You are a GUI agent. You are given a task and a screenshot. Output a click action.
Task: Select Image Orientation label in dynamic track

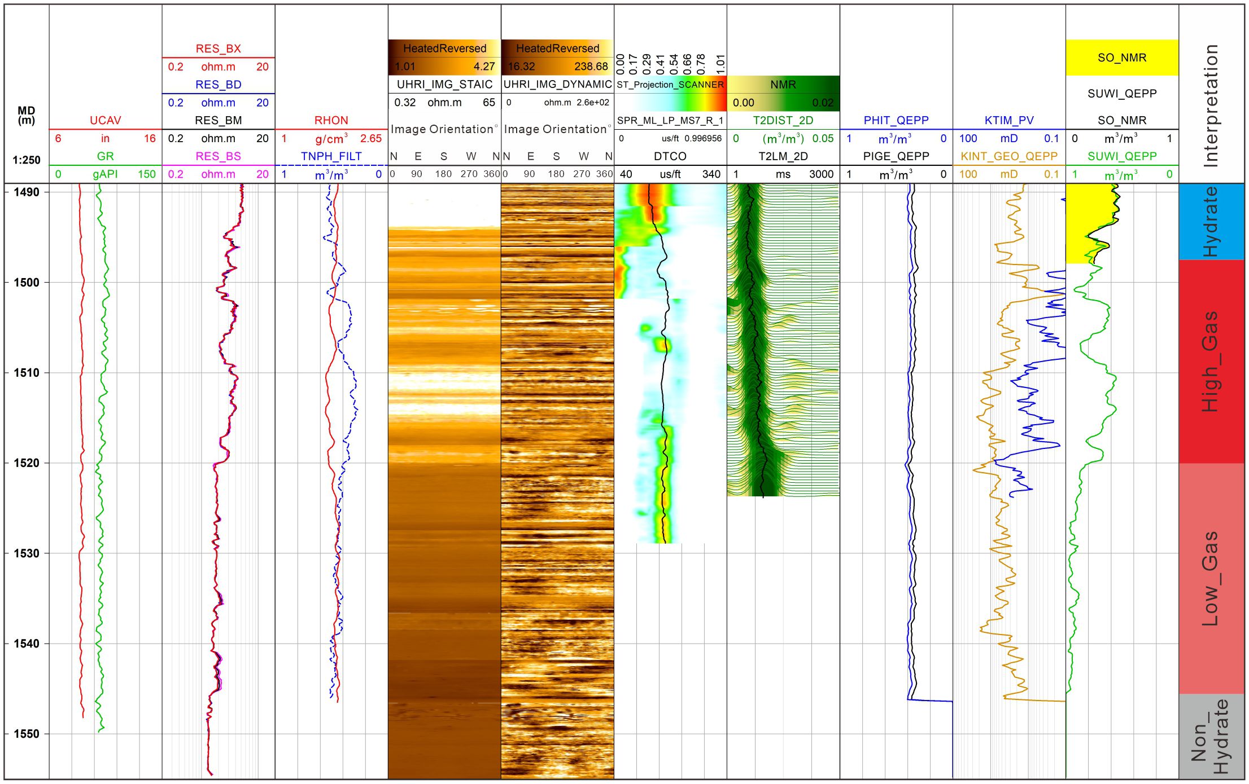tap(557, 129)
